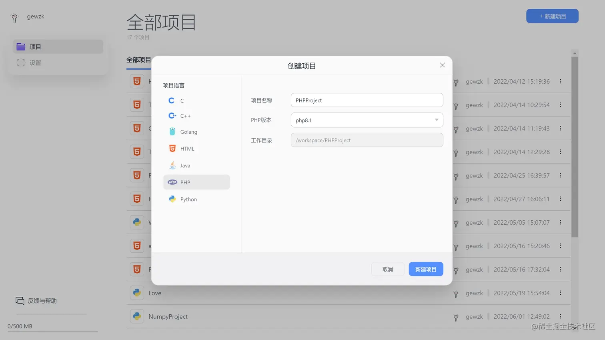
Task: Click HTML5 icon of the 2022/04/12 project row
Action: pos(137,81)
